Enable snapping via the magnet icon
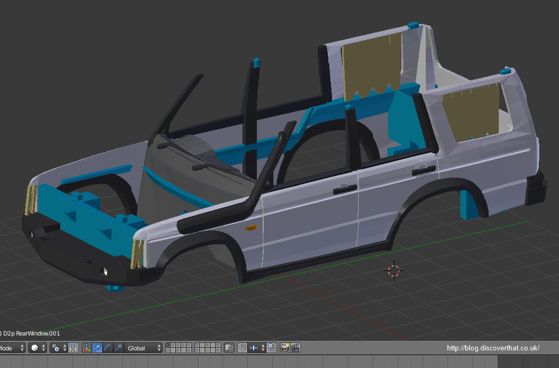559x368 pixels. pos(241,348)
